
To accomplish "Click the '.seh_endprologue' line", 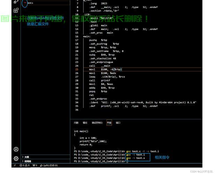I will [101, 62].
